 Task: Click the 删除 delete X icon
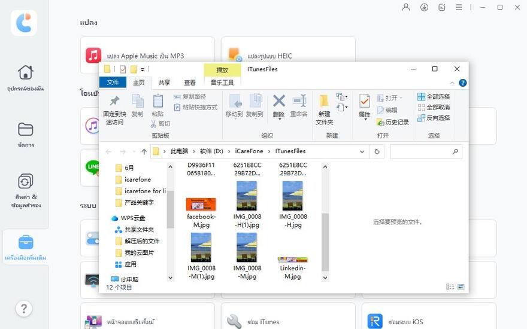(x=278, y=101)
